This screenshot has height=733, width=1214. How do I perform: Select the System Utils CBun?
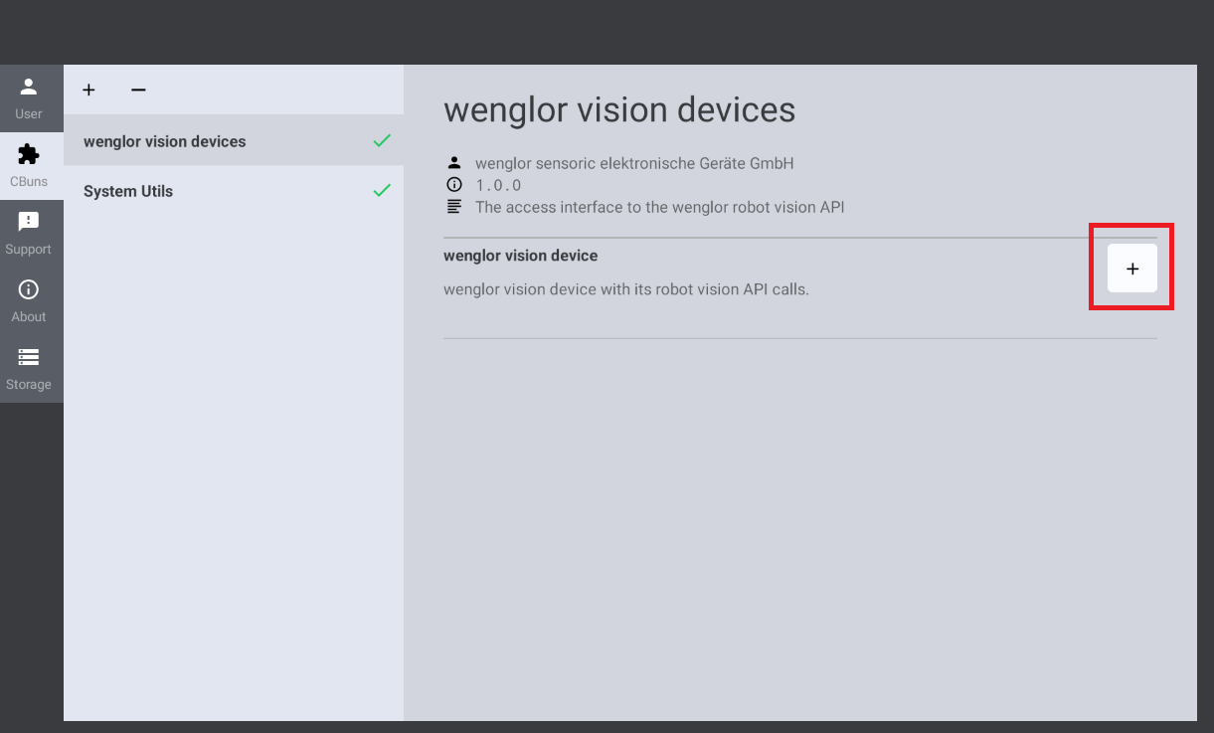tap(127, 191)
